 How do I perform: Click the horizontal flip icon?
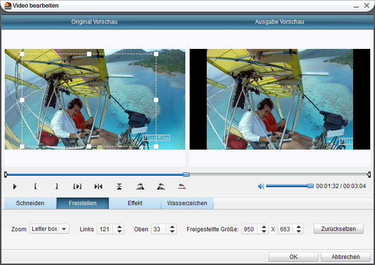(x=98, y=187)
